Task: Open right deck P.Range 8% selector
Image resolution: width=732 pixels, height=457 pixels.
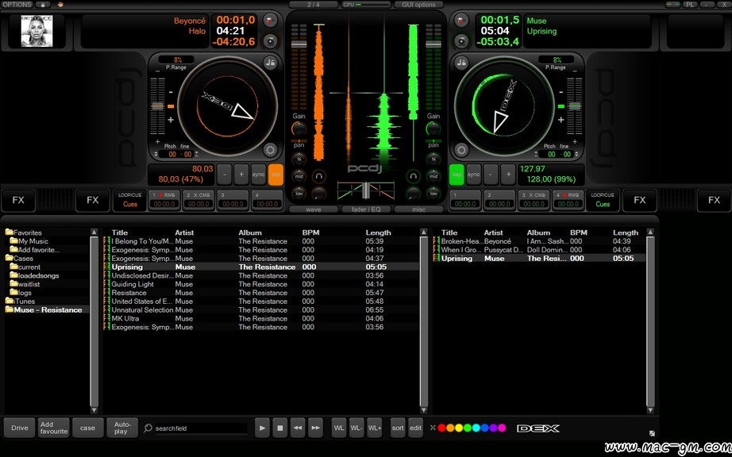Action: [557, 60]
